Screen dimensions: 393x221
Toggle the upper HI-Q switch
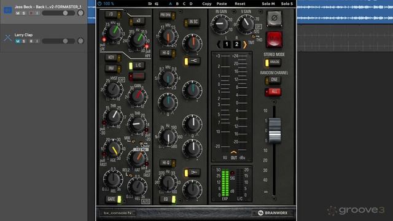pos(168,53)
